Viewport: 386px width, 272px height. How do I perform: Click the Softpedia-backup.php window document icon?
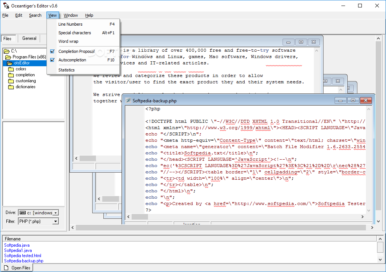[x=128, y=100]
